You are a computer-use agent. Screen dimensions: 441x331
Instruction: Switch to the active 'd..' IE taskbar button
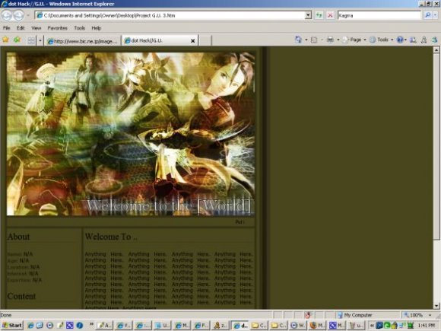240,326
